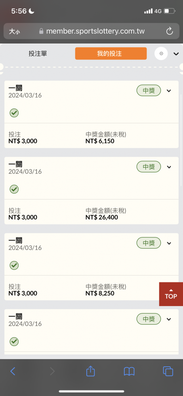Tap the Safari share icon
This screenshot has height=396, width=183.
90,371
